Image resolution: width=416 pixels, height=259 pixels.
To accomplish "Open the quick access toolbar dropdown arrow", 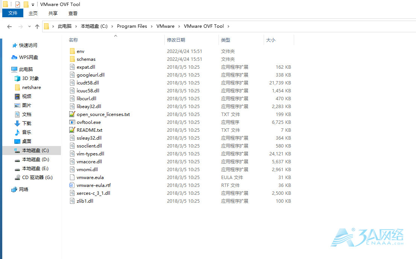I will pyautogui.click(x=33, y=5).
